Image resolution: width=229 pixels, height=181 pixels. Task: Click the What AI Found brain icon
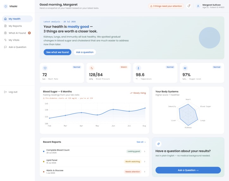pos(5,33)
